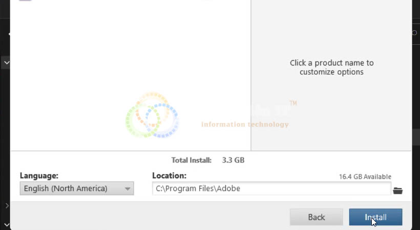
Task: Click the interlocking rings watermark logo
Action: coord(152,115)
